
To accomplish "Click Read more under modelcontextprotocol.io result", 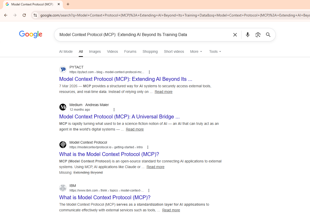I will 156,167.
